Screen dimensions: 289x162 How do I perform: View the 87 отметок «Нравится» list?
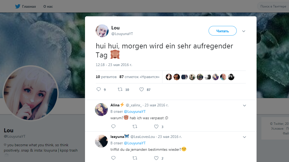[139, 77]
